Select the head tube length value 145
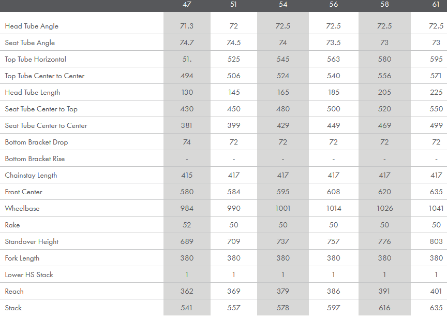The width and height of the screenshot is (447, 317). coord(234,92)
